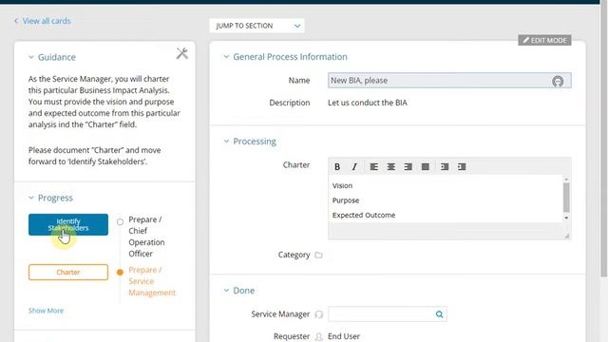Click the 'End User' requester value
The image size is (608, 342).
coord(344,336)
